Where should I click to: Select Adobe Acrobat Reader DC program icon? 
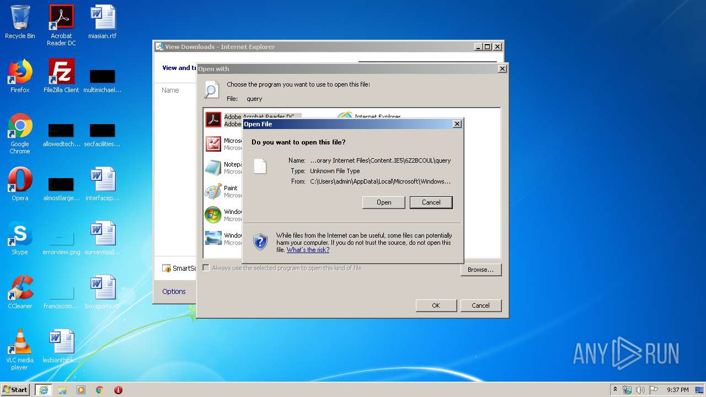click(x=213, y=120)
